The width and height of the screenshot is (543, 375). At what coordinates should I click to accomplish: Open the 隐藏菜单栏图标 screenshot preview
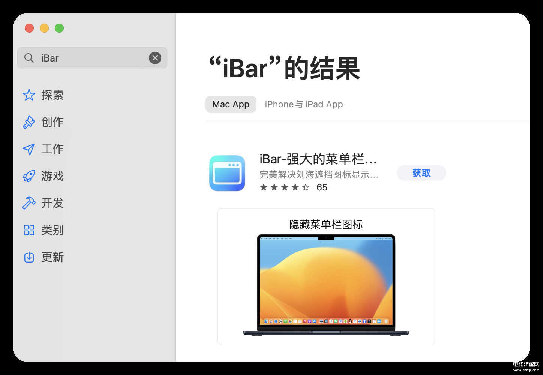(326, 276)
